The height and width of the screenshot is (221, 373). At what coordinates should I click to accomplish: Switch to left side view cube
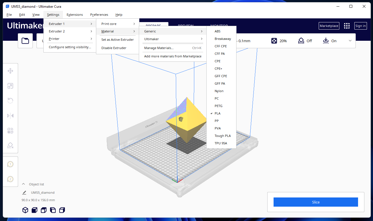tap(53, 210)
